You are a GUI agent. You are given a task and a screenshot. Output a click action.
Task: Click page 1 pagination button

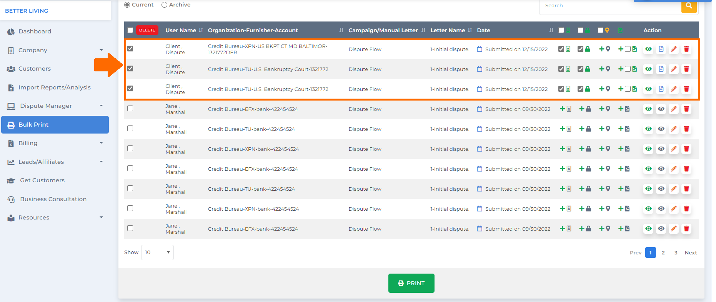coord(651,252)
